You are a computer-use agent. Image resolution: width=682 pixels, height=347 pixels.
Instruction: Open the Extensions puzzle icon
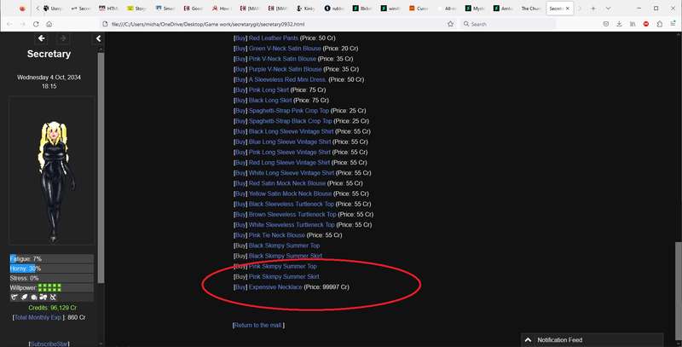(x=659, y=25)
